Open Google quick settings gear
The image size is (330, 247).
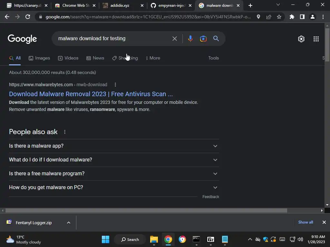[x=301, y=39]
